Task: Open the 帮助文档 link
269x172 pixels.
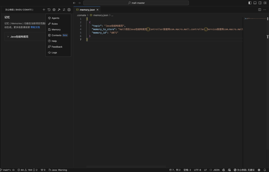Action: [35, 27]
